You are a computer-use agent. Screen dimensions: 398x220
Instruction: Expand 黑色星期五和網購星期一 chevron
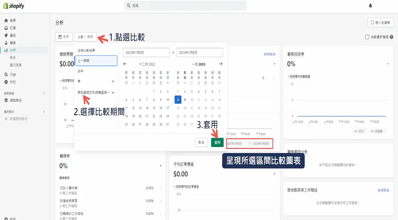pyautogui.click(x=113, y=93)
